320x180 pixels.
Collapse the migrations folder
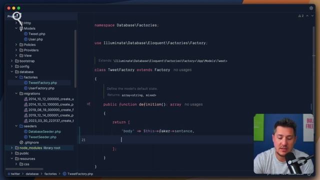[16, 93]
